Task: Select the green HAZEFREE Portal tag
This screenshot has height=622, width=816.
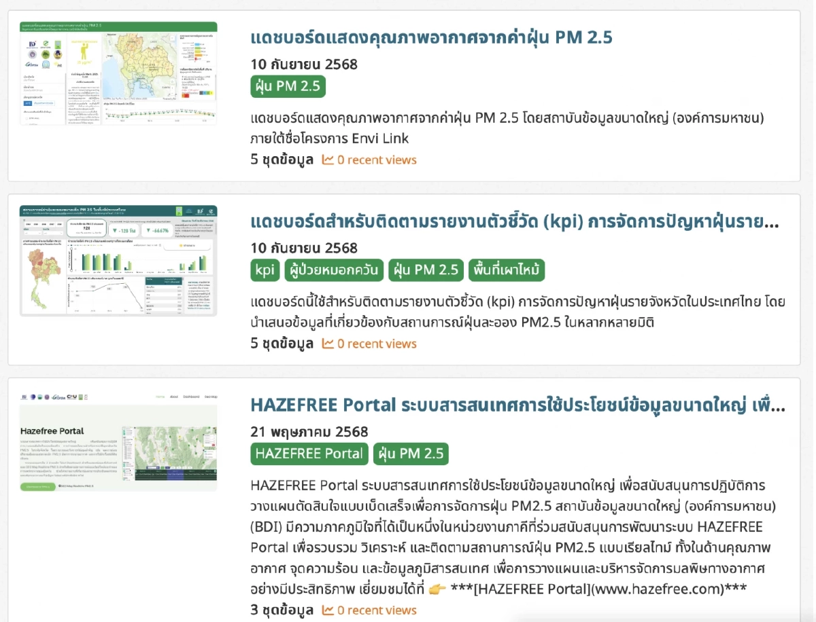Action: 309,454
